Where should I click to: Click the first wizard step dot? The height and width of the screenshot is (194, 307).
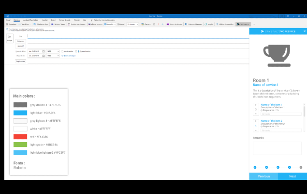[x=255, y=167]
